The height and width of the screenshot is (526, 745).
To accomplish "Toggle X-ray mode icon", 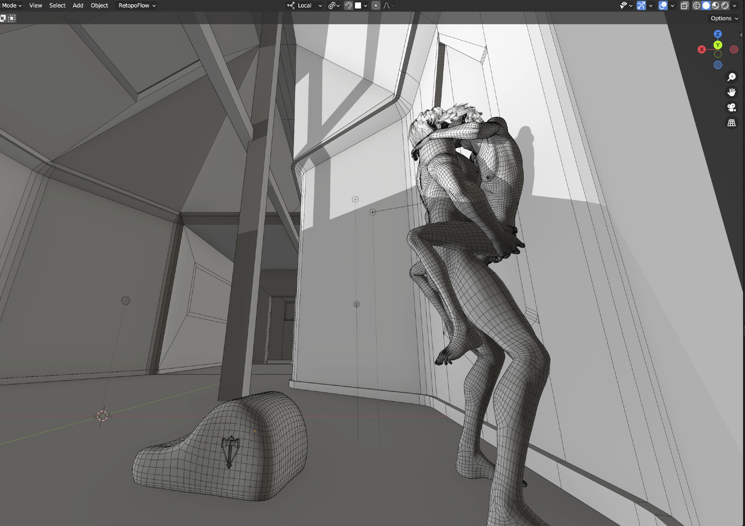I will pyautogui.click(x=684, y=6).
